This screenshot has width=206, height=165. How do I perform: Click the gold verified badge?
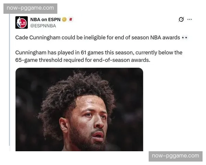tap(64, 20)
